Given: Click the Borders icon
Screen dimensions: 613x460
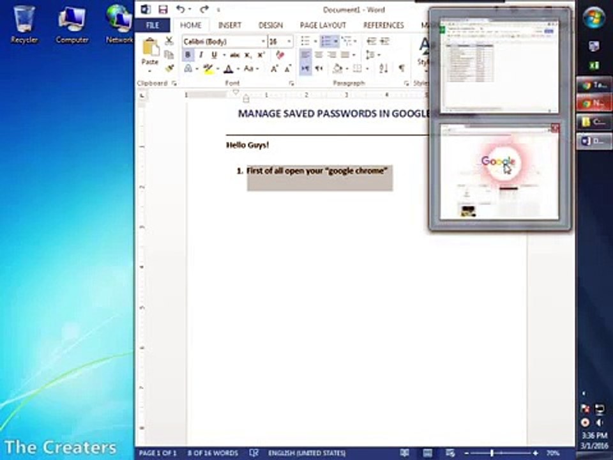Looking at the screenshot, I should tap(357, 69).
